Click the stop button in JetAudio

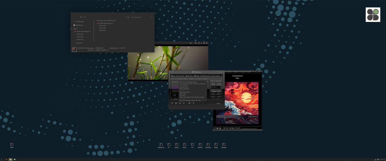click(176, 103)
